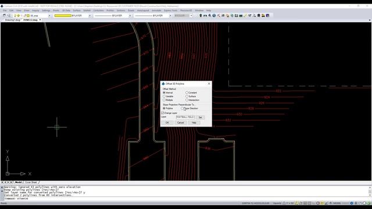Click the binoculars icon in toolbar
Screen dimensions: 372x209
[205, 16]
